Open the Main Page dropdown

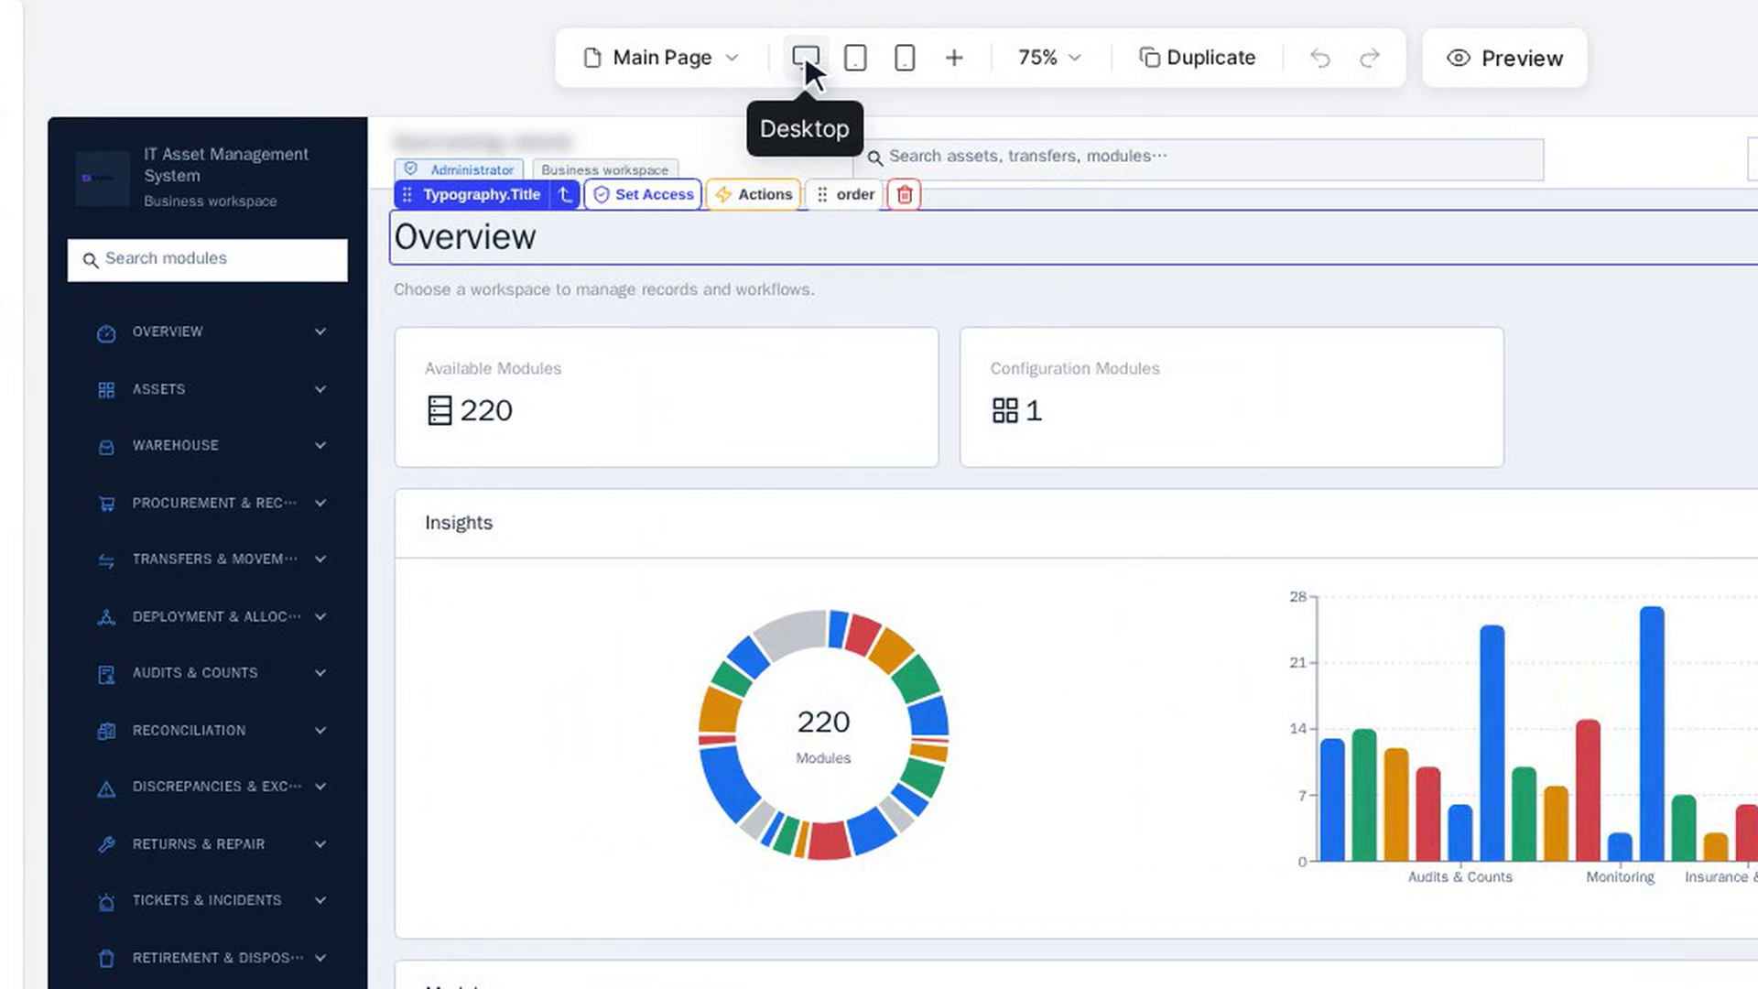point(661,58)
